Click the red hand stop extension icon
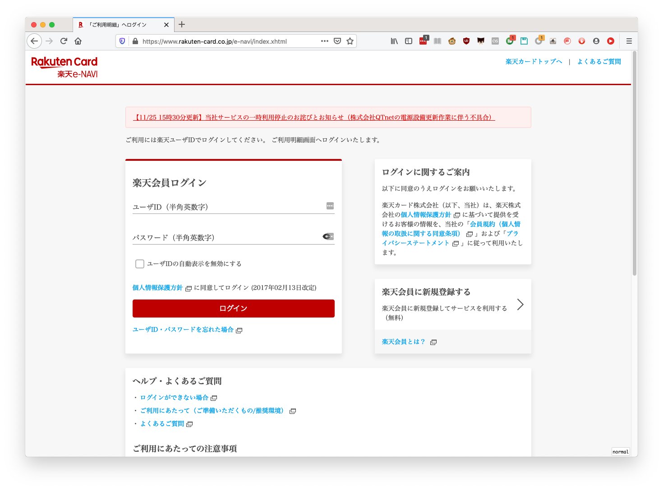The width and height of the screenshot is (663, 490). click(x=582, y=41)
